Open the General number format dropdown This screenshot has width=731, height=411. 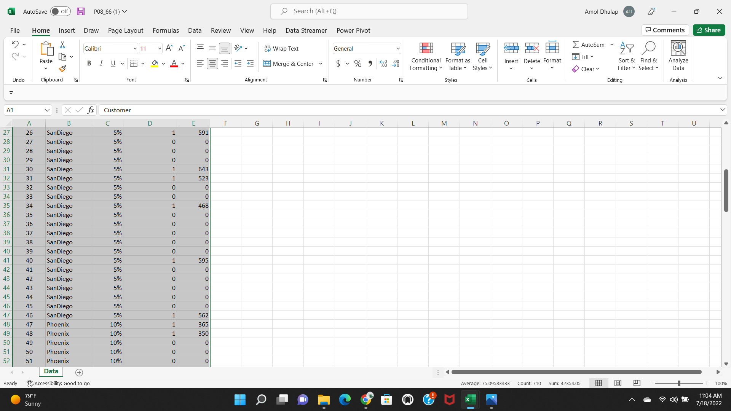[398, 49]
